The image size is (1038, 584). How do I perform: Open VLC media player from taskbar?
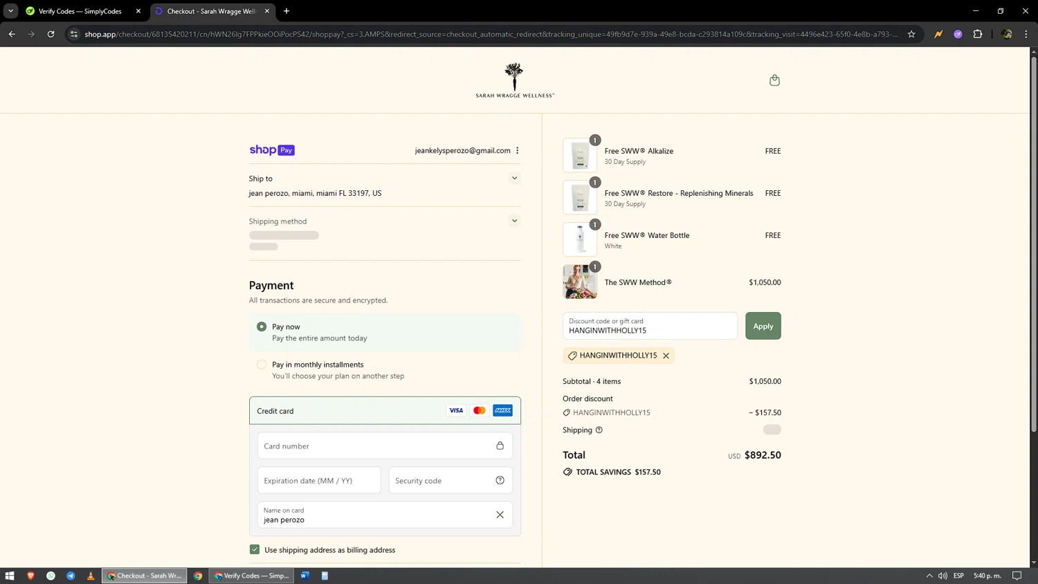coord(91,576)
